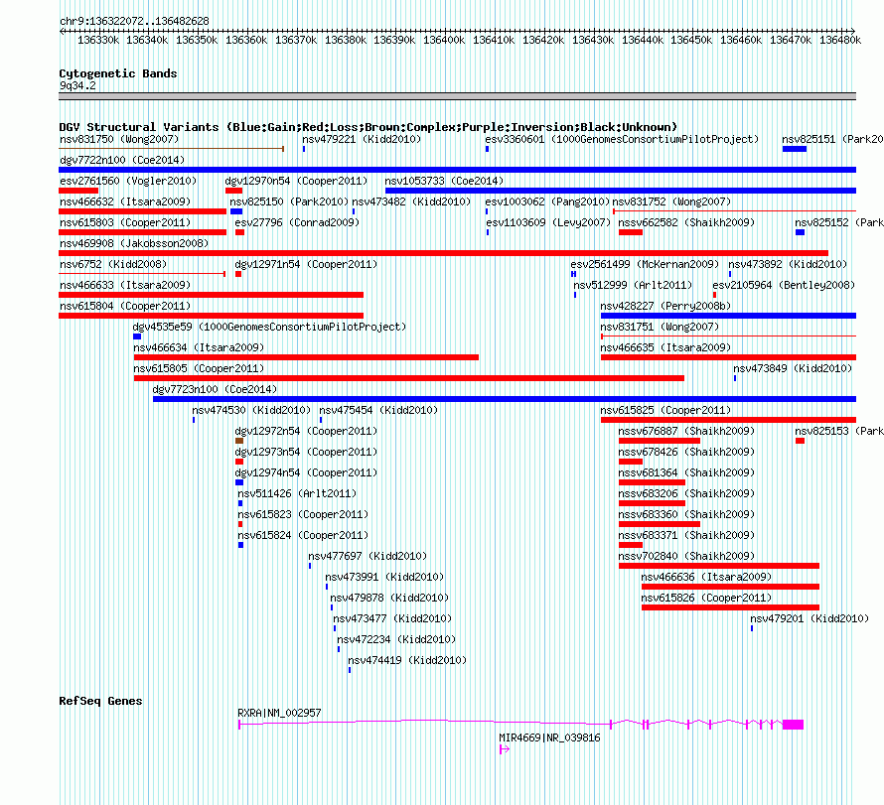The image size is (884, 805).
Task: Click nsv615825 (Cooper2011) label
Action: [x=665, y=410]
